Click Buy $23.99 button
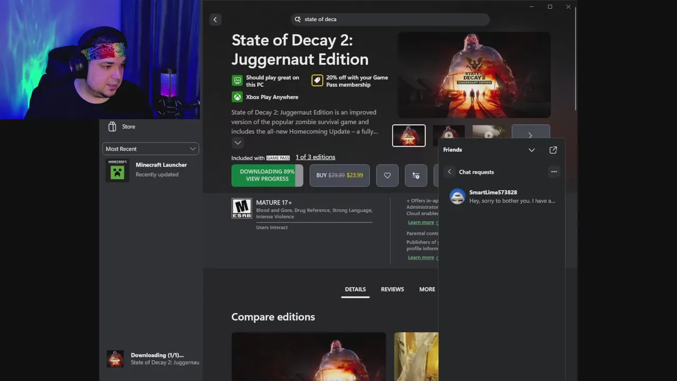Screen dimensions: 677x381 pos(340,175)
